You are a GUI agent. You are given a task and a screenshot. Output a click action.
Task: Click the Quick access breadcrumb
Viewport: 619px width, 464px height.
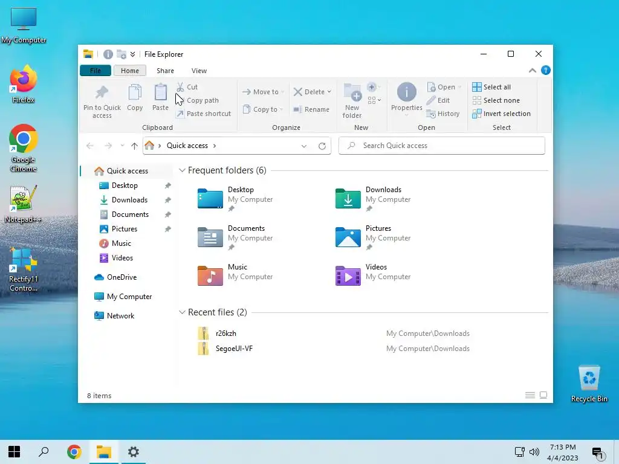[187, 146]
